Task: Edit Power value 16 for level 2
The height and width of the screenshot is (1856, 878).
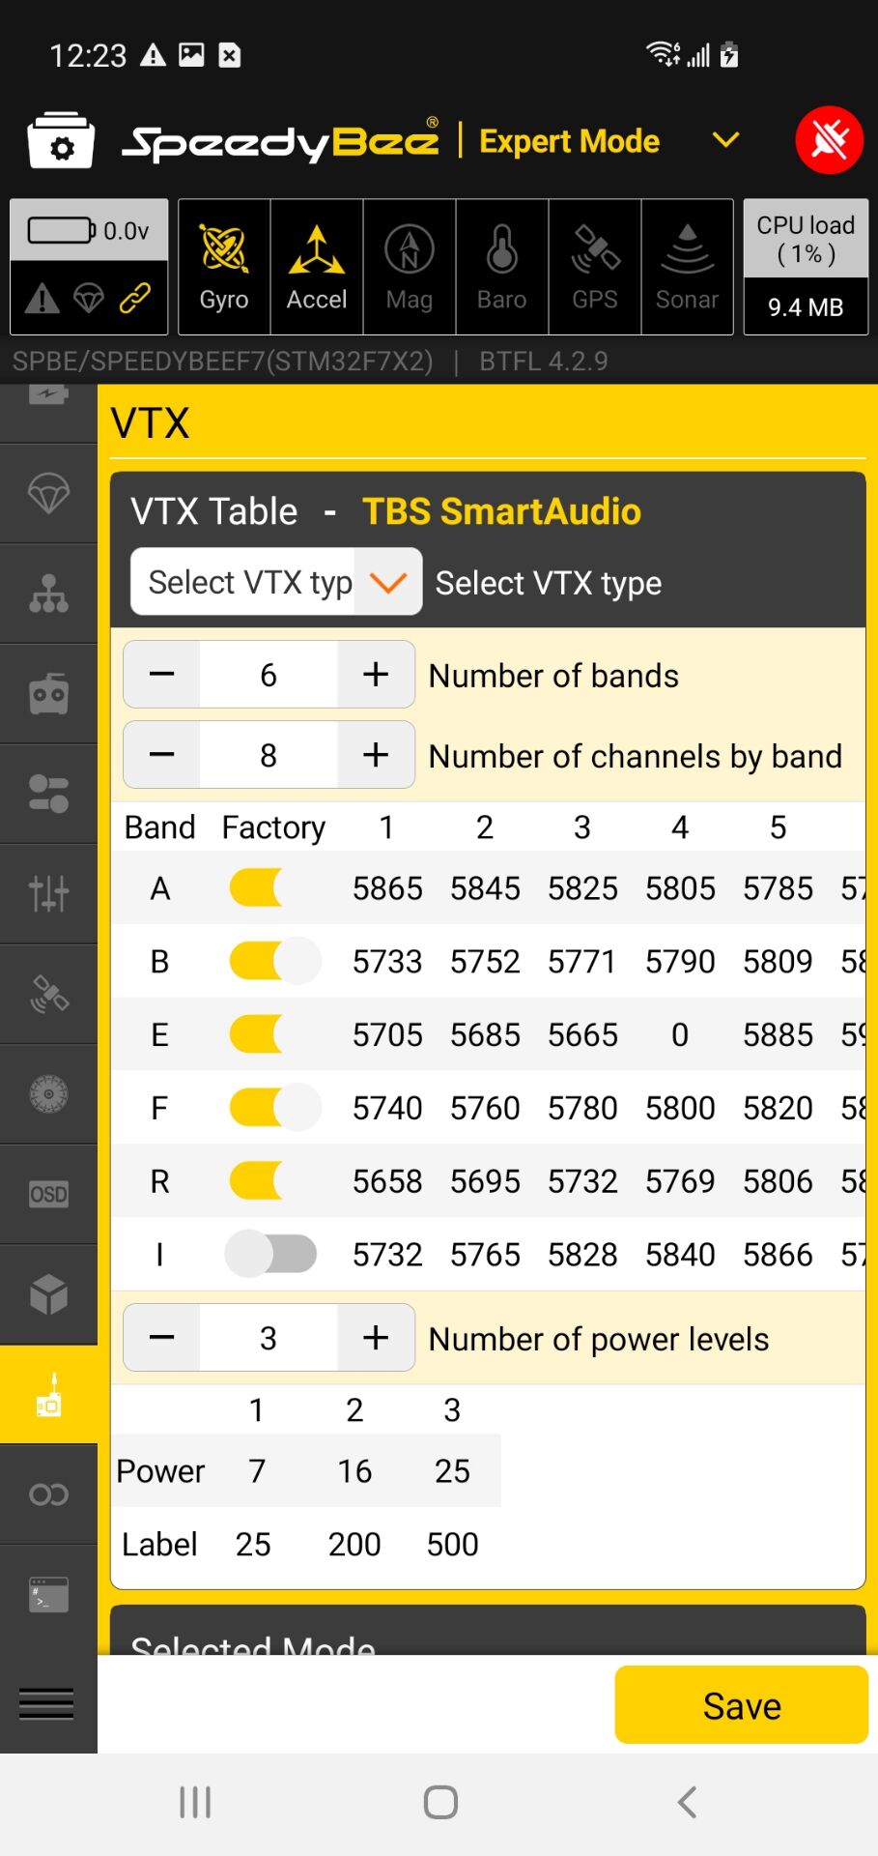Action: (x=354, y=1471)
